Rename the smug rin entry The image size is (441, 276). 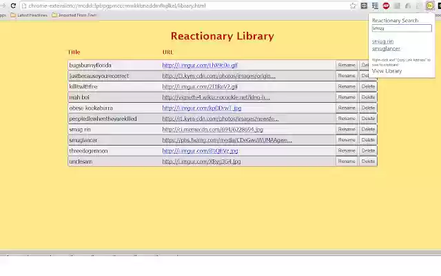pyautogui.click(x=347, y=129)
